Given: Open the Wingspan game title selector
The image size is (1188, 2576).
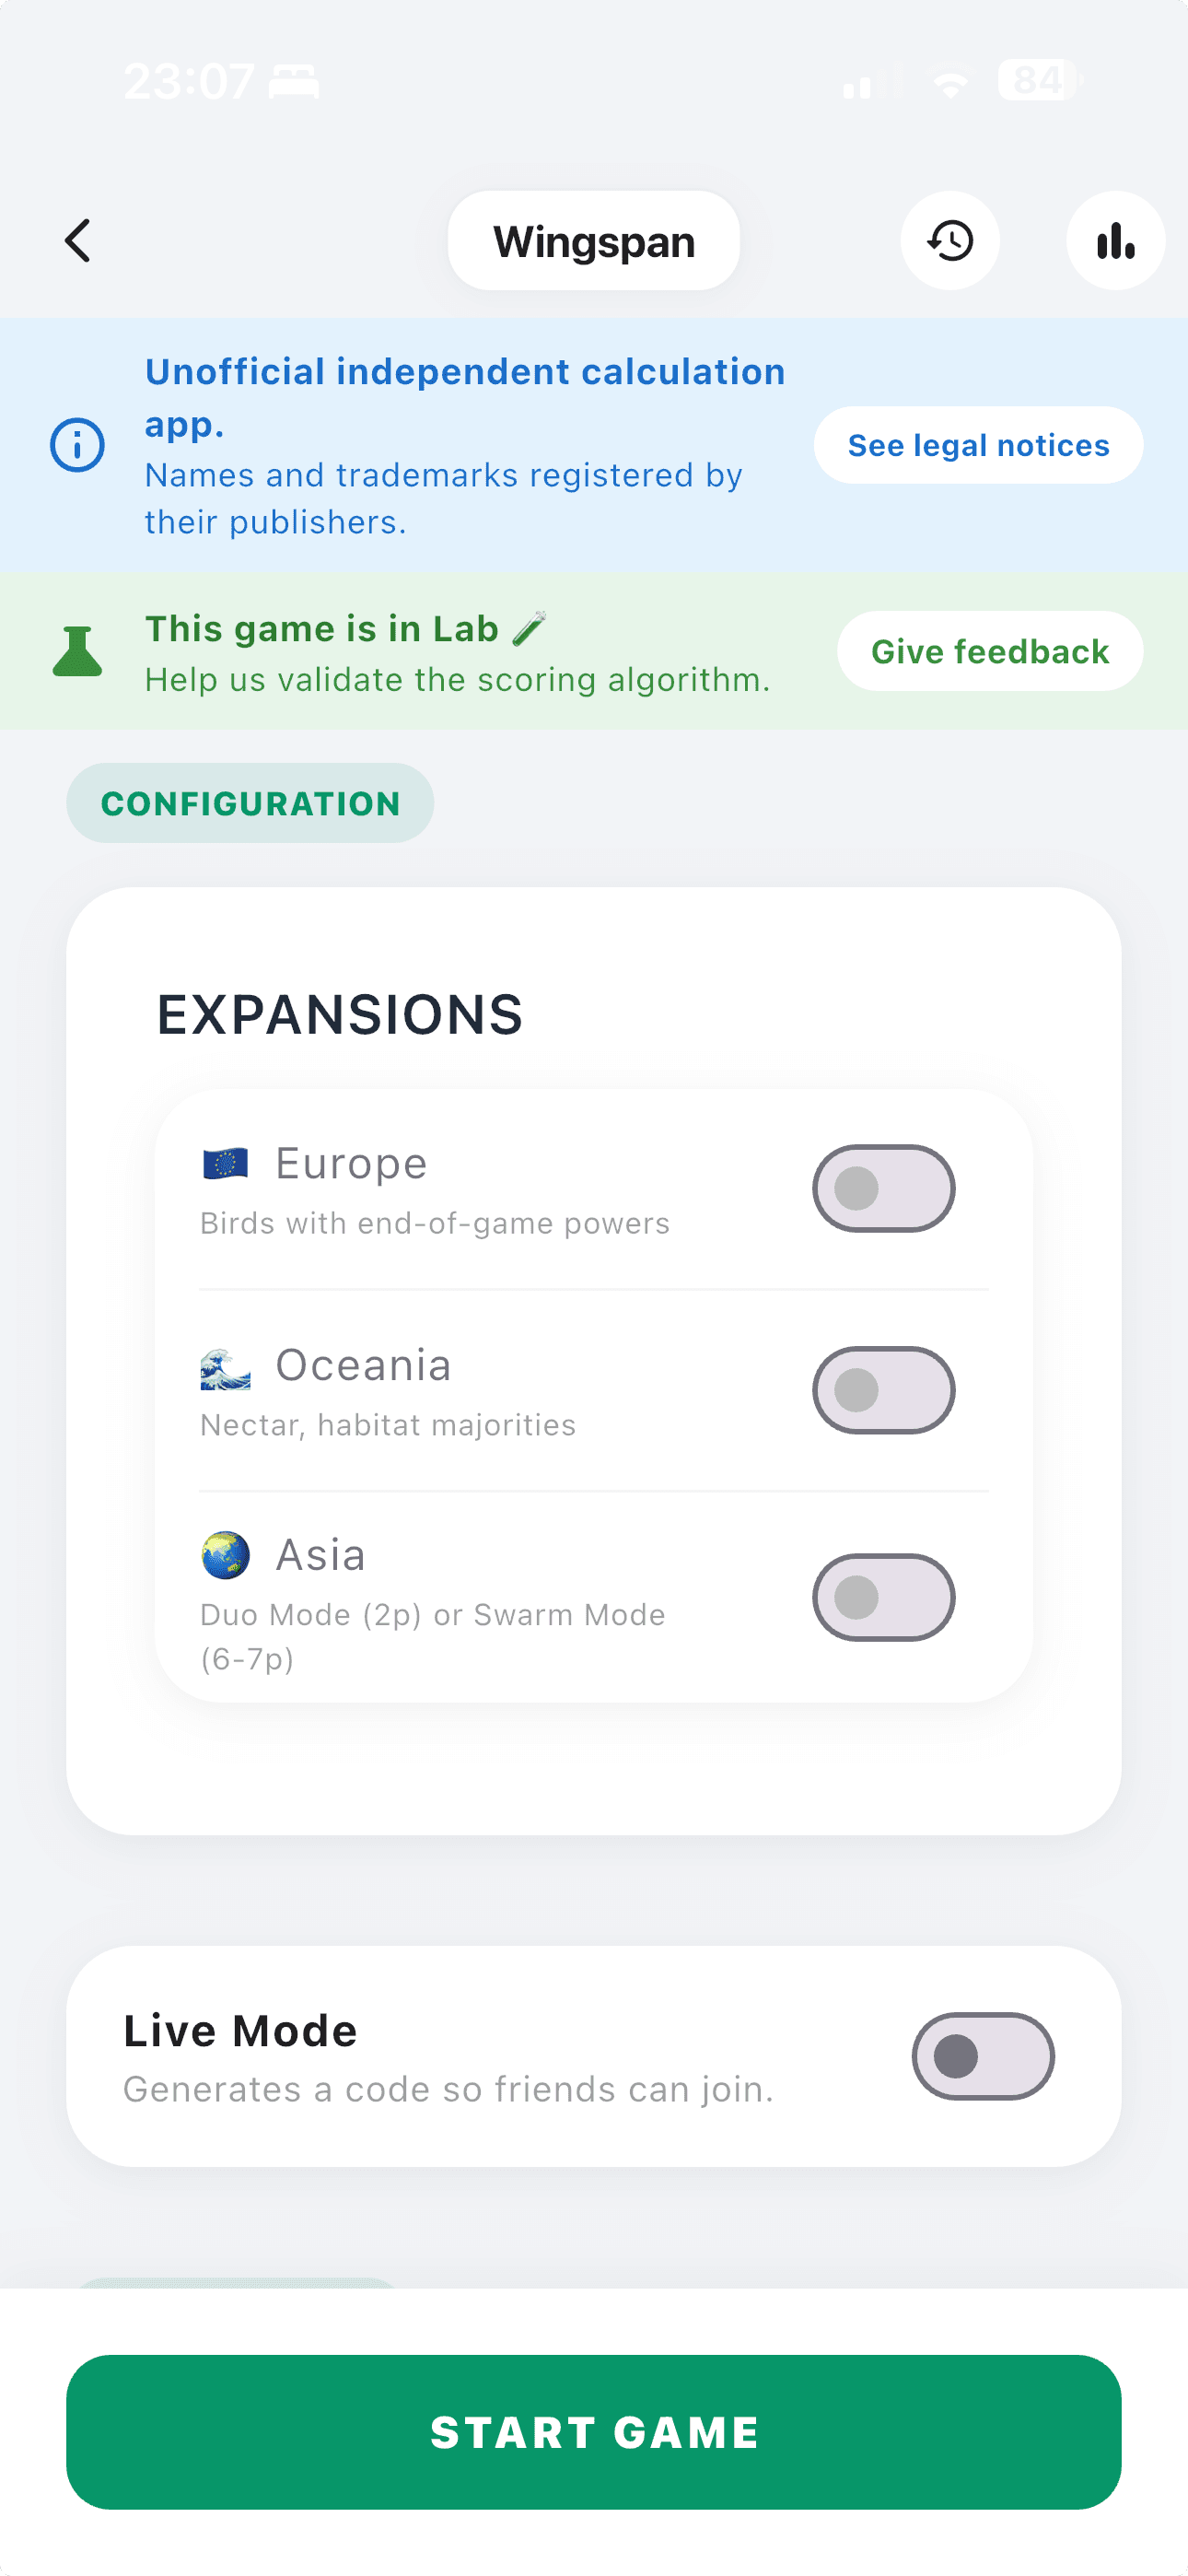Looking at the screenshot, I should 593,241.
